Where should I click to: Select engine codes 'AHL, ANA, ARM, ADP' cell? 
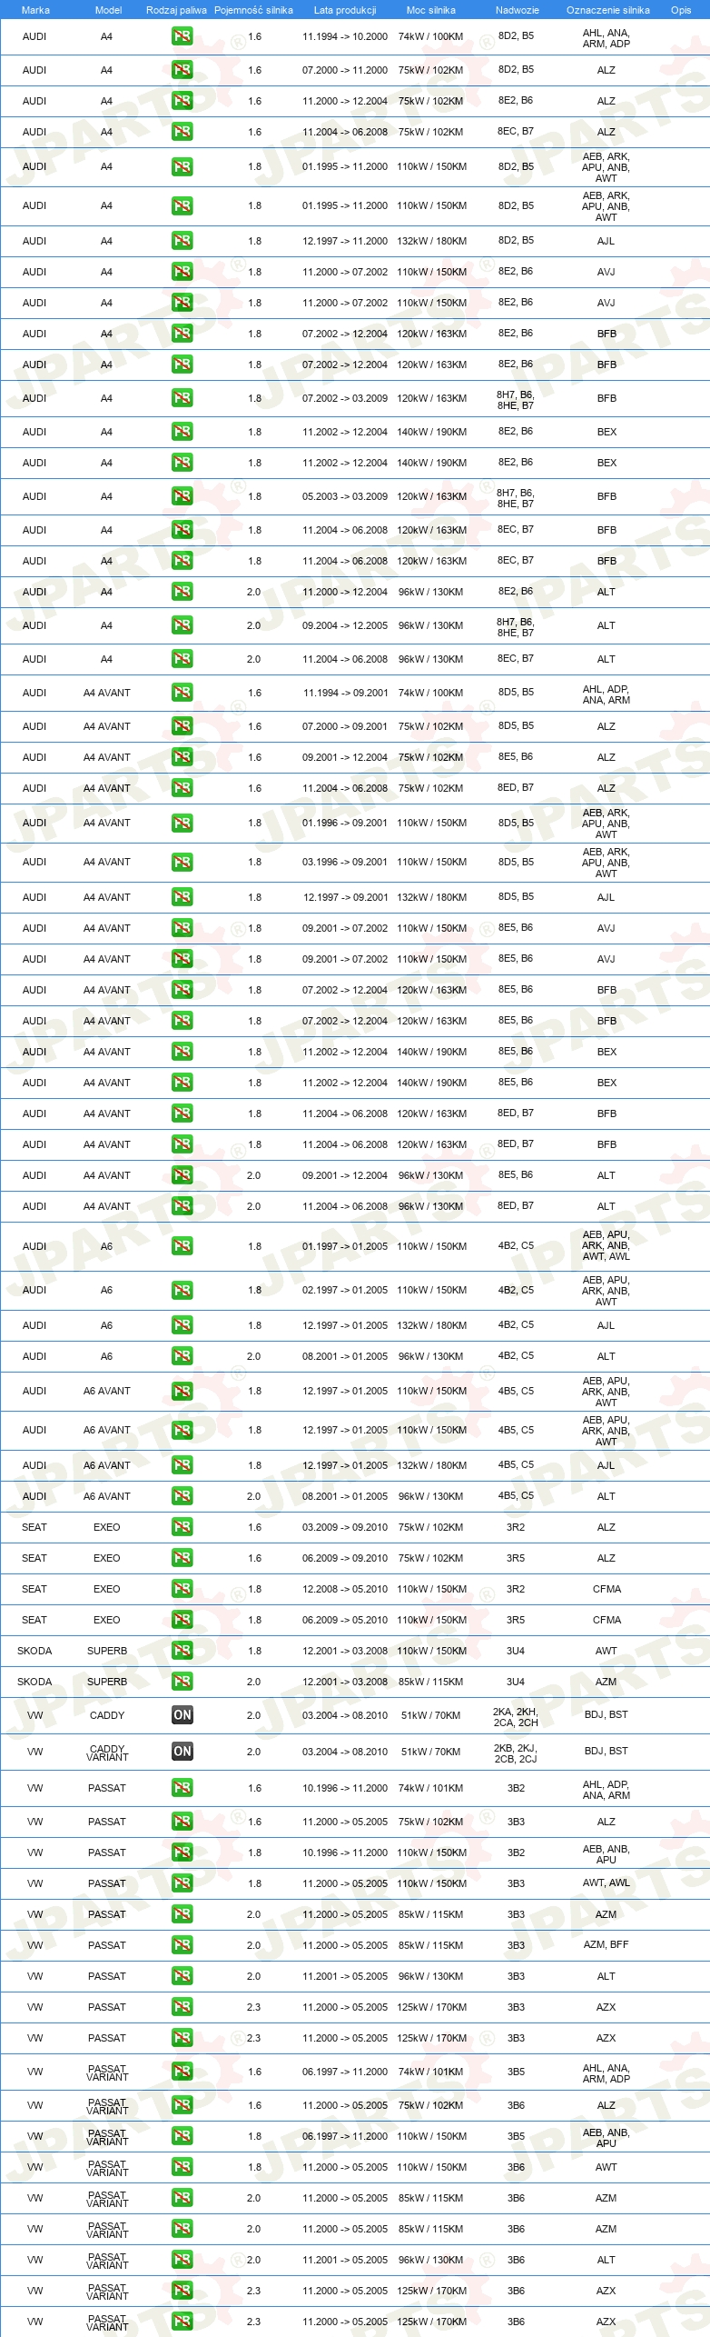[x=606, y=38]
